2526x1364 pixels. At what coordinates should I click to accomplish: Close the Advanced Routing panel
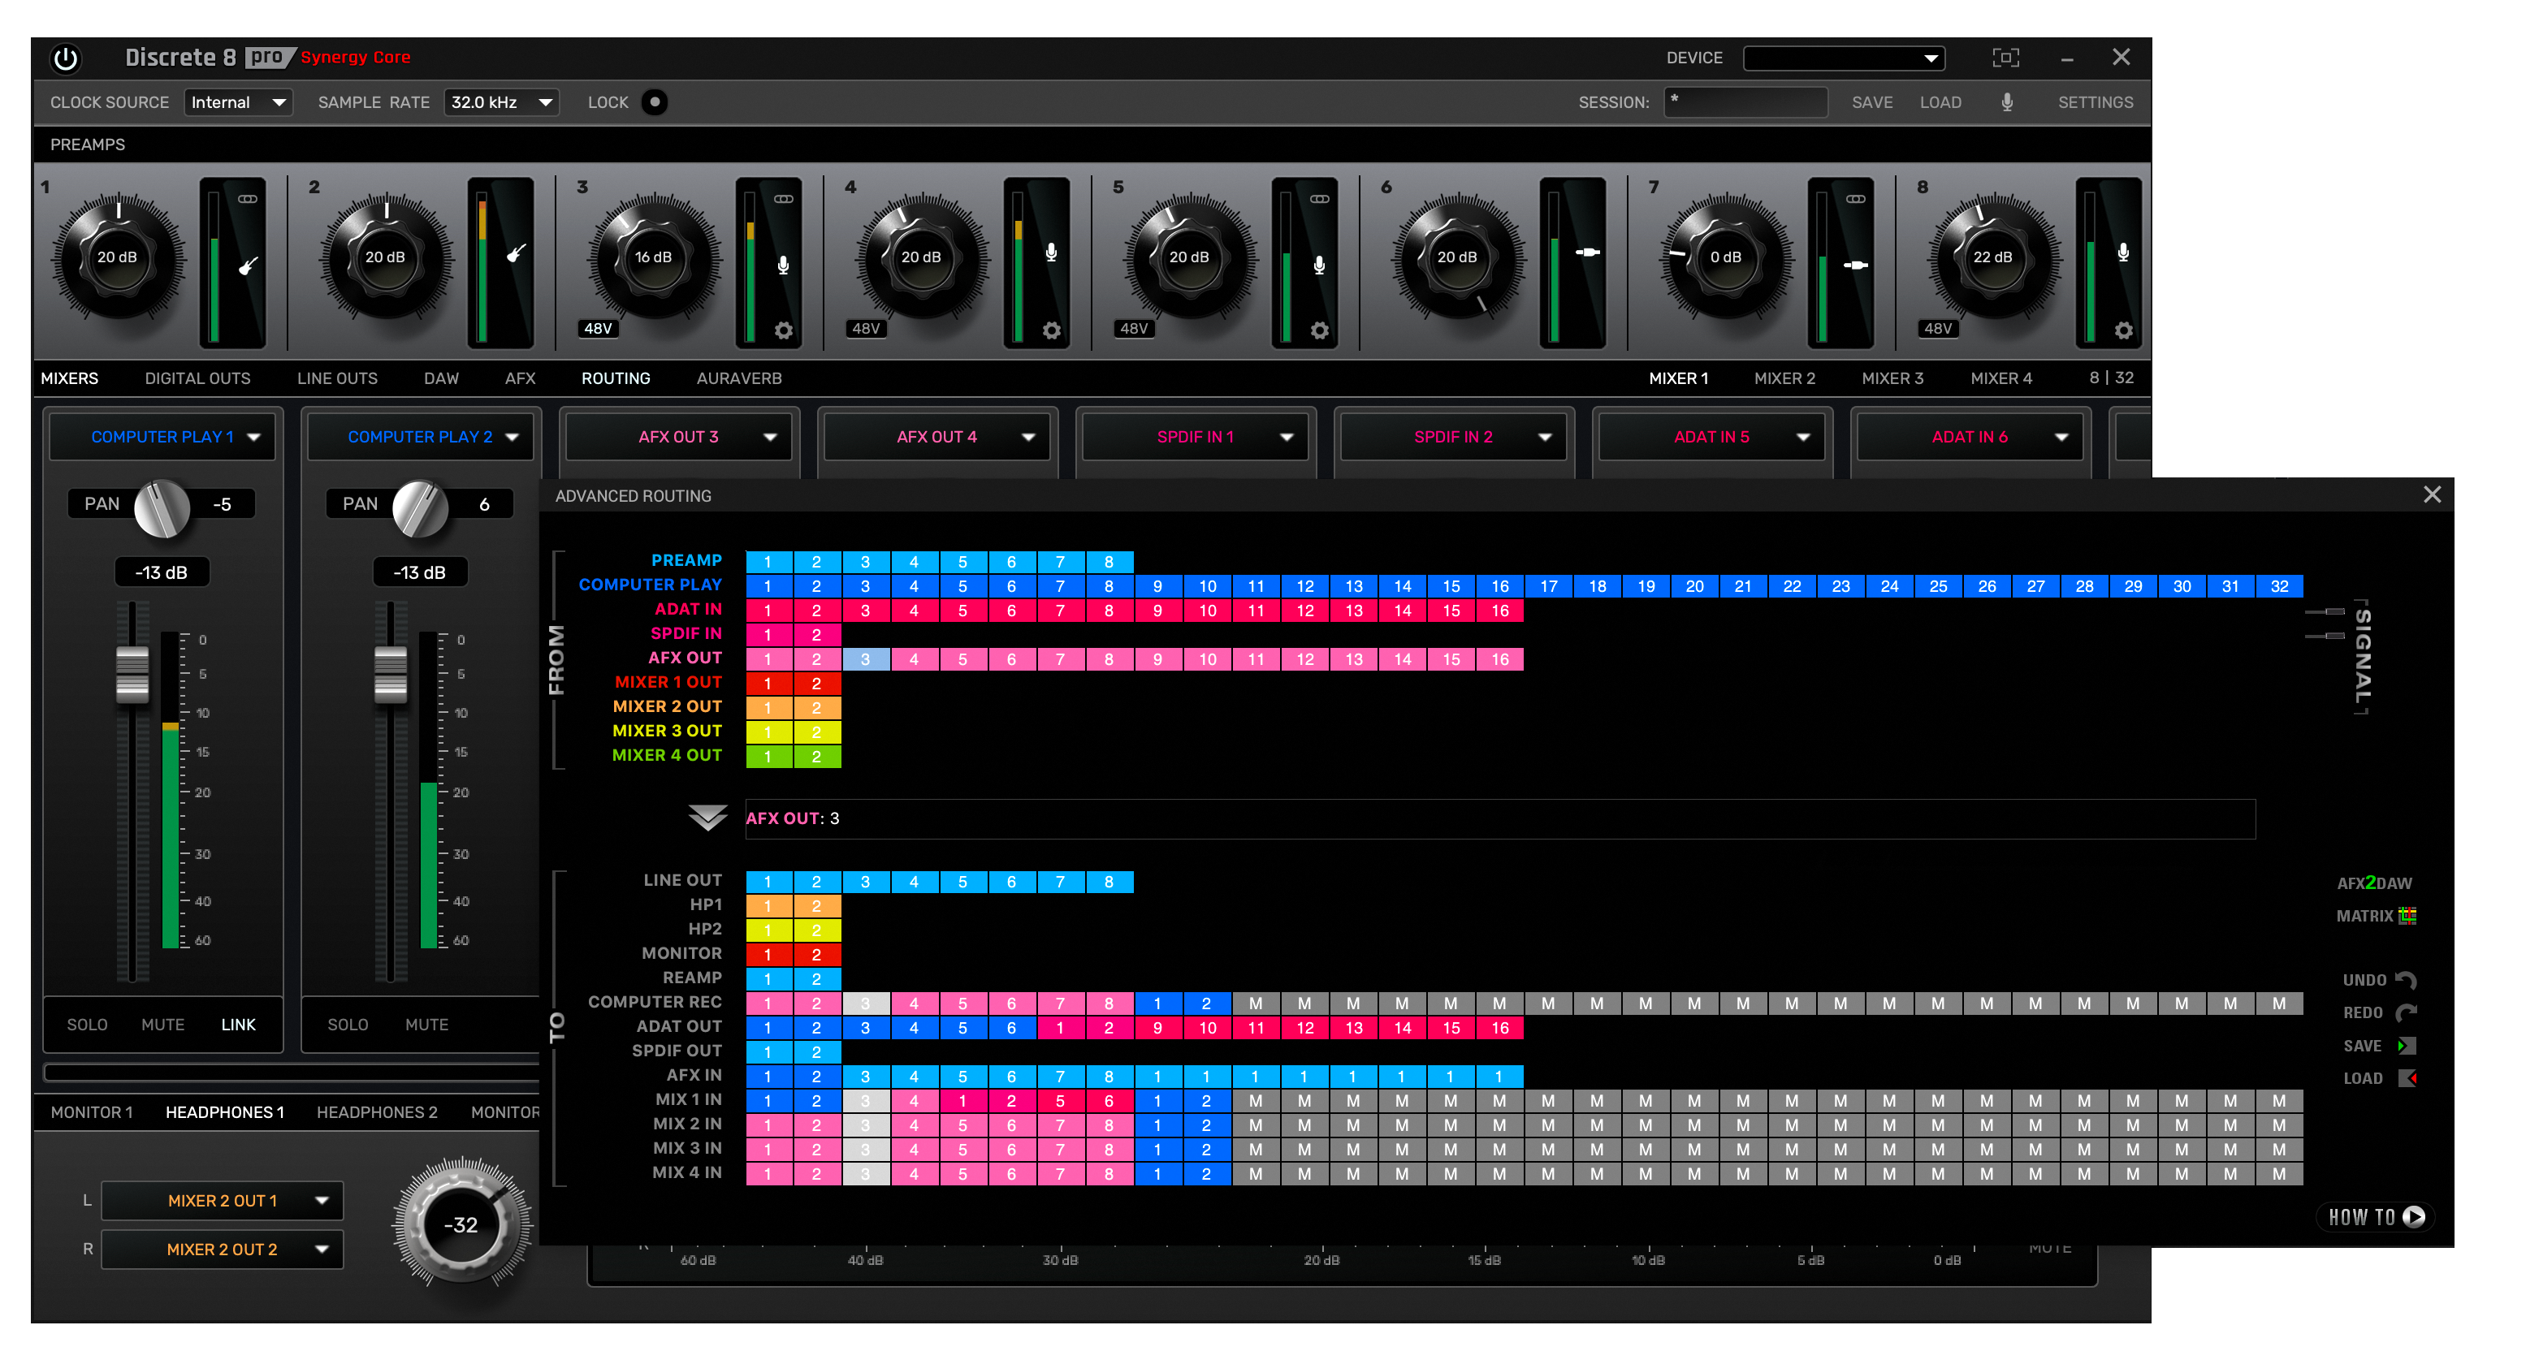point(2432,494)
